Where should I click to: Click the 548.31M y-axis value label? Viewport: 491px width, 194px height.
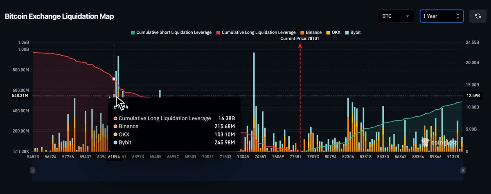pos(20,96)
